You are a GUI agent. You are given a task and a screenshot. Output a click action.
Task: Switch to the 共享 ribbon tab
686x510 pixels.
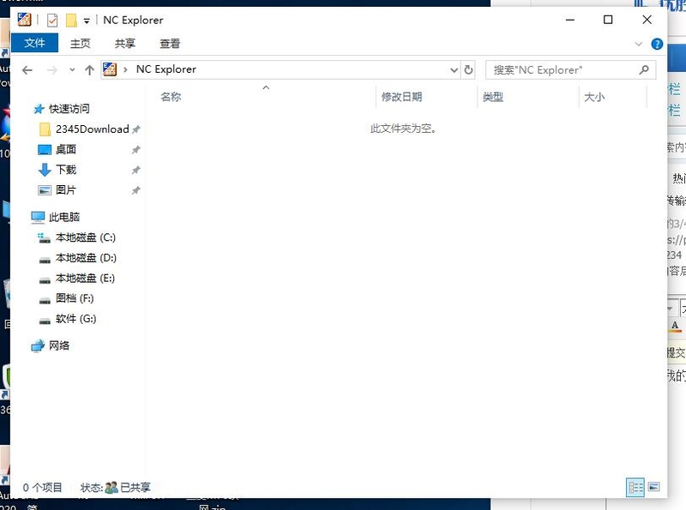tap(125, 44)
